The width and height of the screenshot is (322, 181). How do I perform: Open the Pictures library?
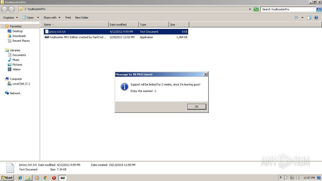[17, 65]
